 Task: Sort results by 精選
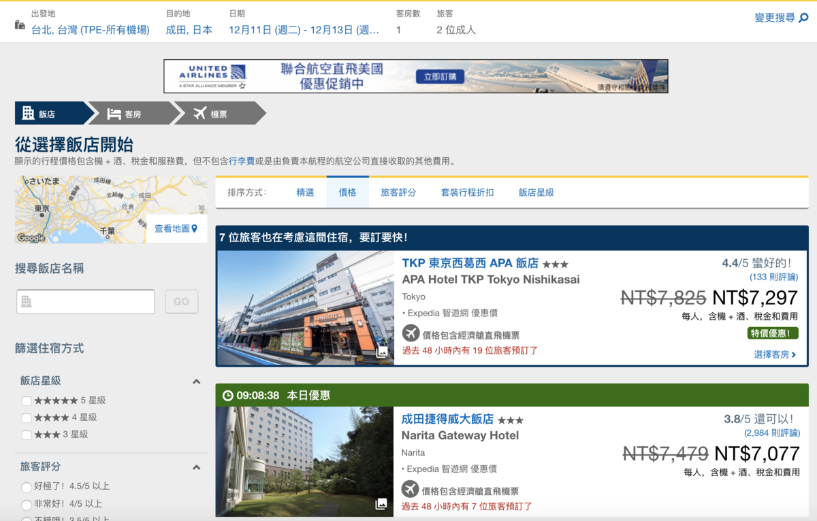[305, 192]
